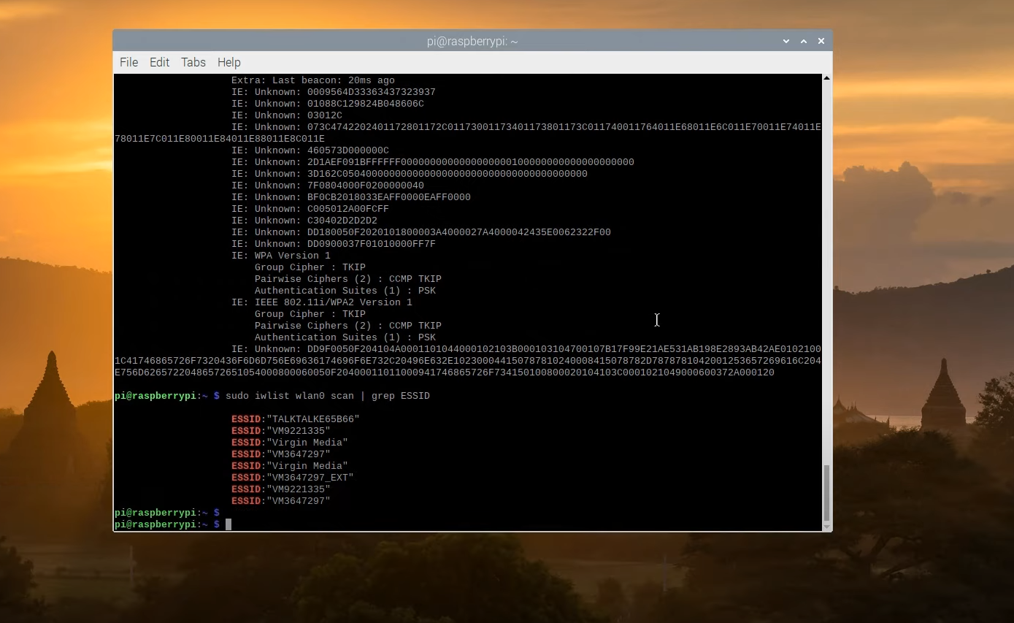The image size is (1014, 623).
Task: Click the scrollbar up arrow
Action: click(826, 77)
